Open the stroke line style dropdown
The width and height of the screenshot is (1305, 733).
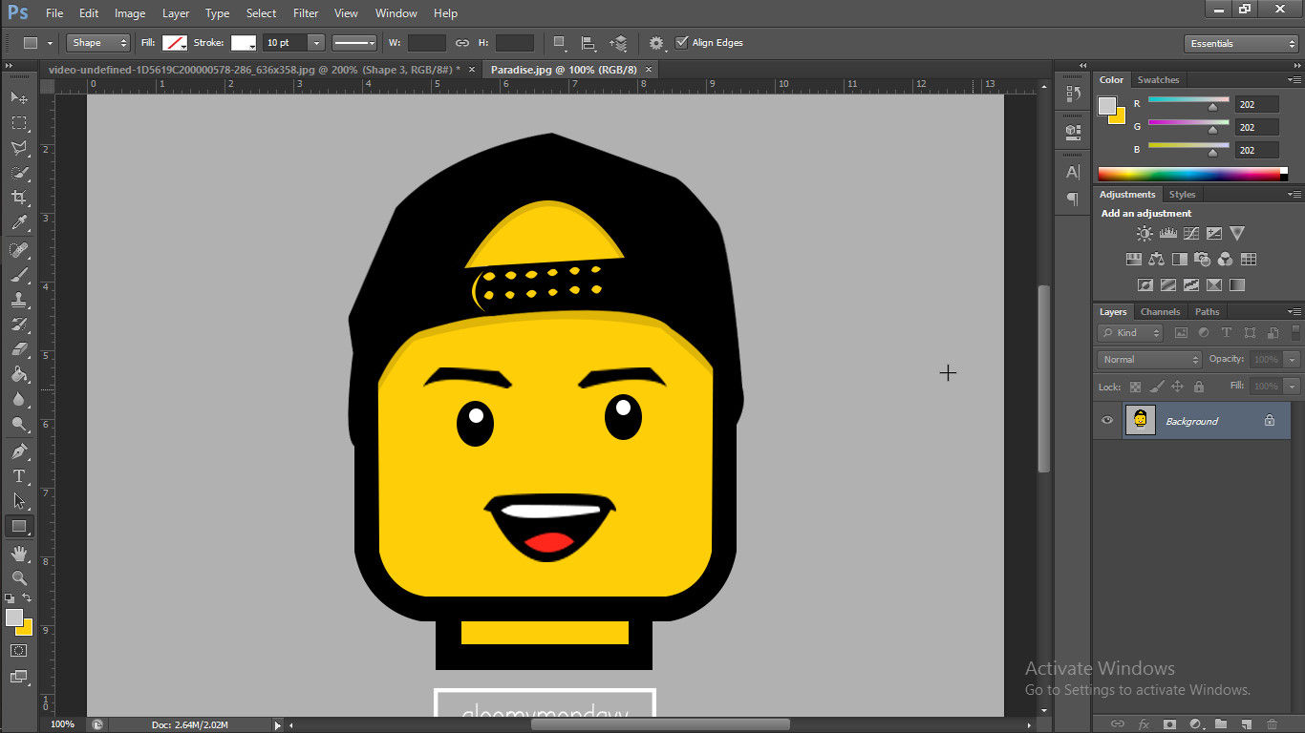pos(354,43)
